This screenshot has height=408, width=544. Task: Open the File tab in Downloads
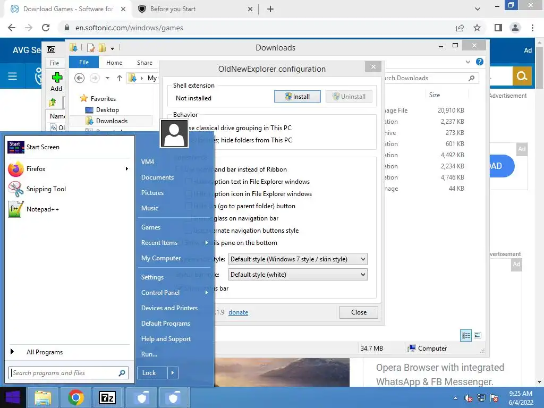tap(84, 63)
